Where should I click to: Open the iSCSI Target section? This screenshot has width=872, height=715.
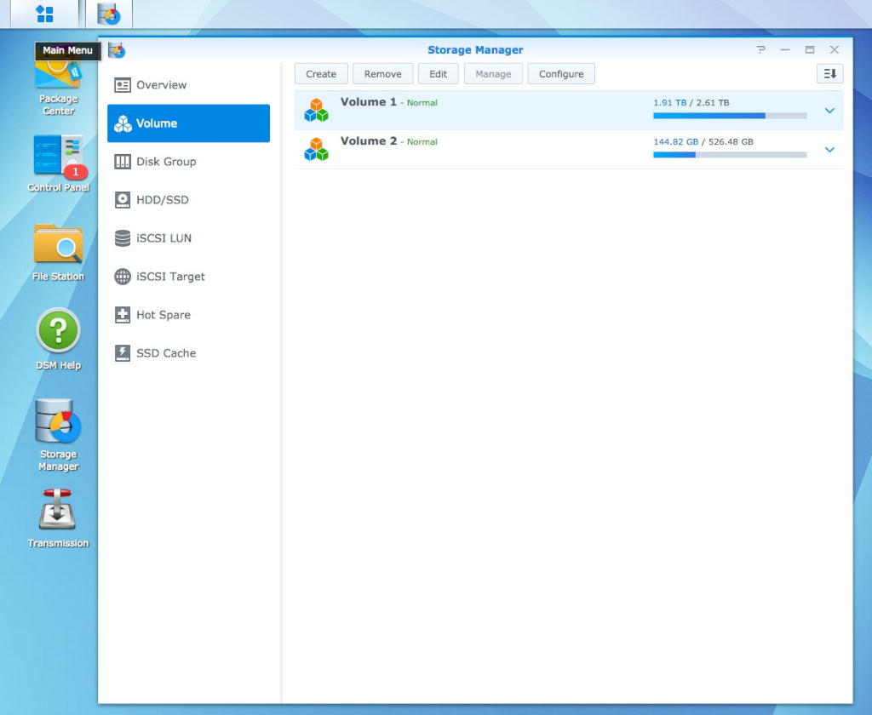click(188, 277)
